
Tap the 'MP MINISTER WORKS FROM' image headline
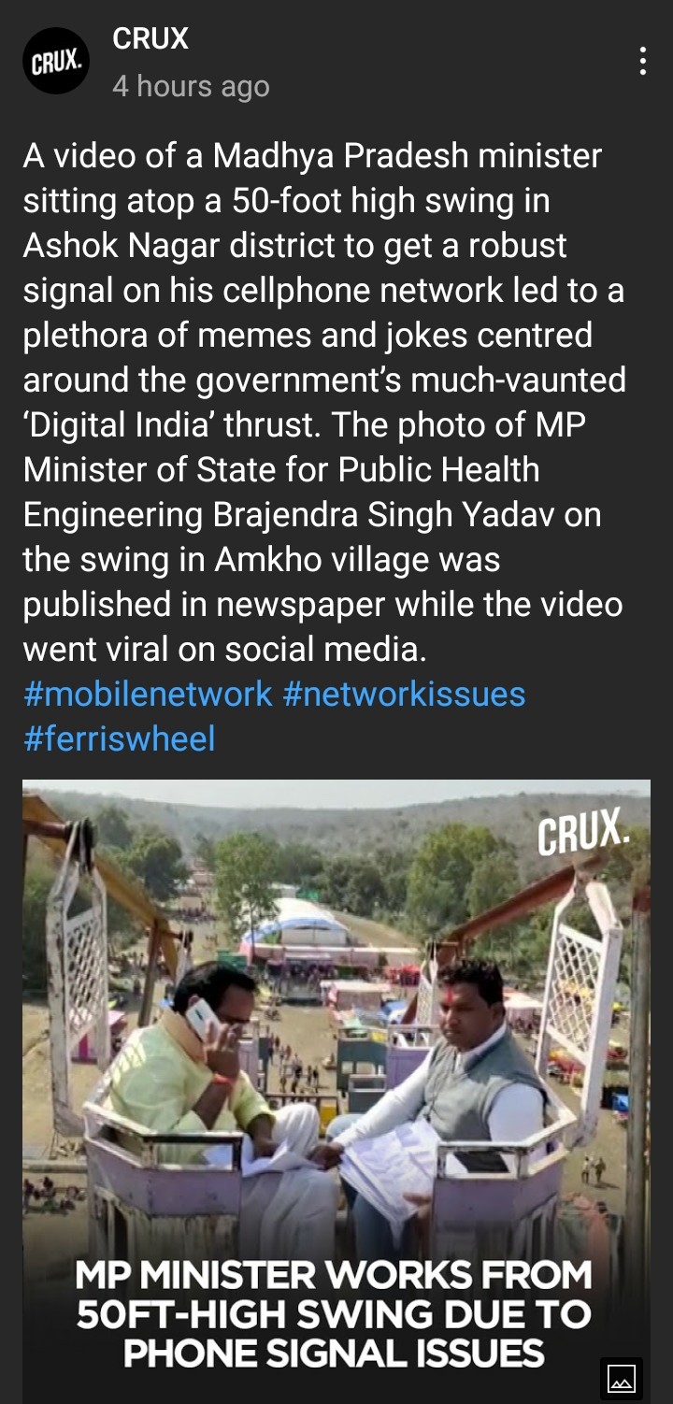tap(334, 1274)
